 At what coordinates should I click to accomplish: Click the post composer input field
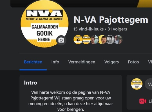click(148, 84)
